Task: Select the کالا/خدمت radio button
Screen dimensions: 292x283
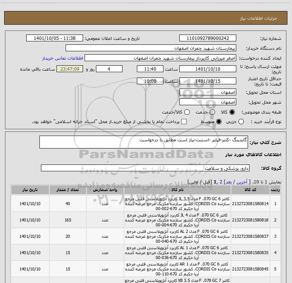Action: [187, 112]
